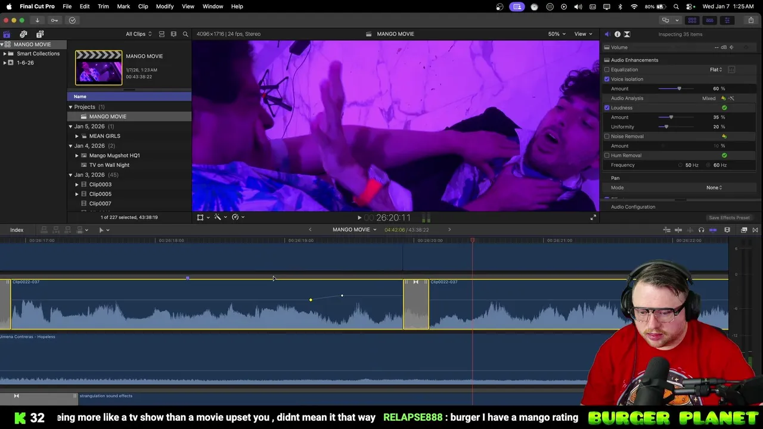
Task: Click the MANGO MOVIE timeline title dropdown
Action: (x=354, y=230)
